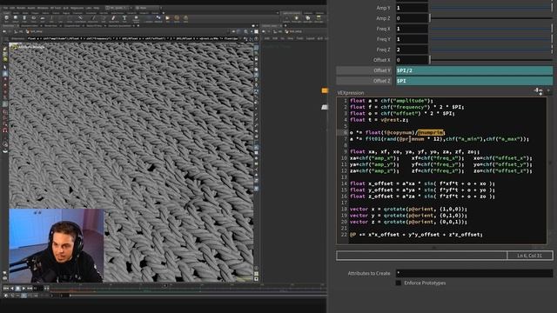Click the back arrow in the scene view path bar

coord(4,31)
